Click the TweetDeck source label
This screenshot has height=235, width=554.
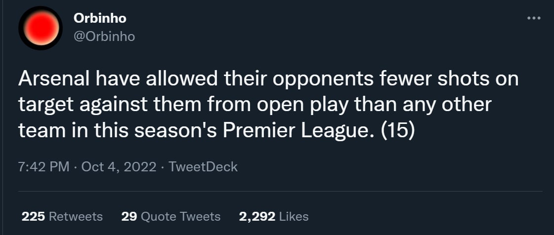[x=203, y=167]
